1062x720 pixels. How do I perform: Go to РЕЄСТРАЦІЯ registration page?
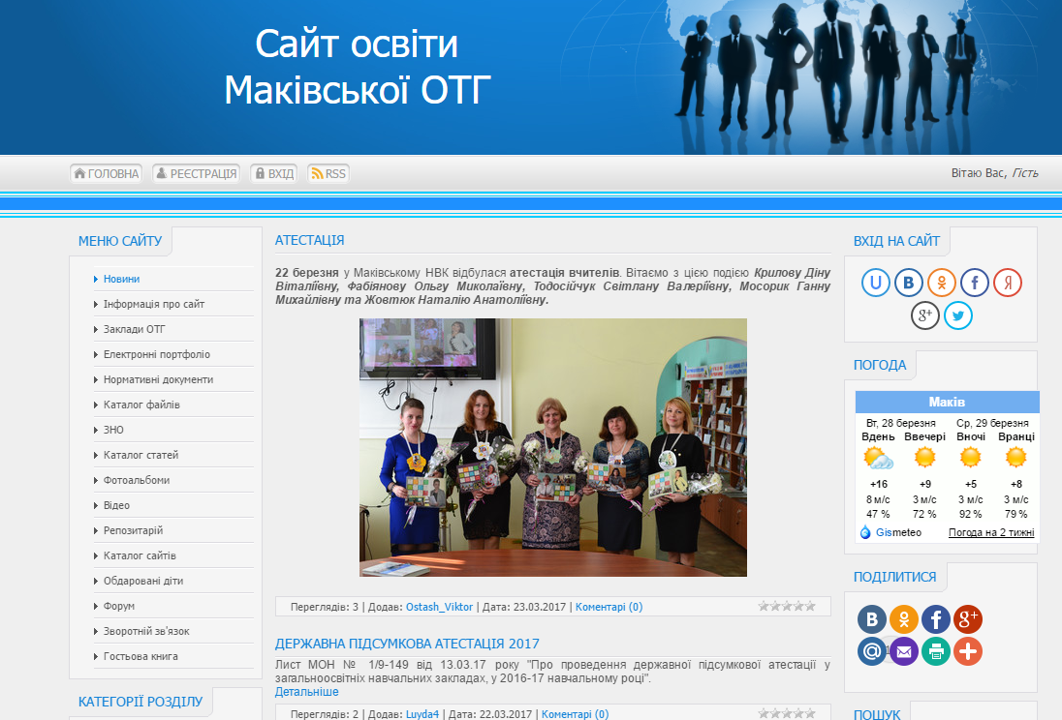(196, 174)
